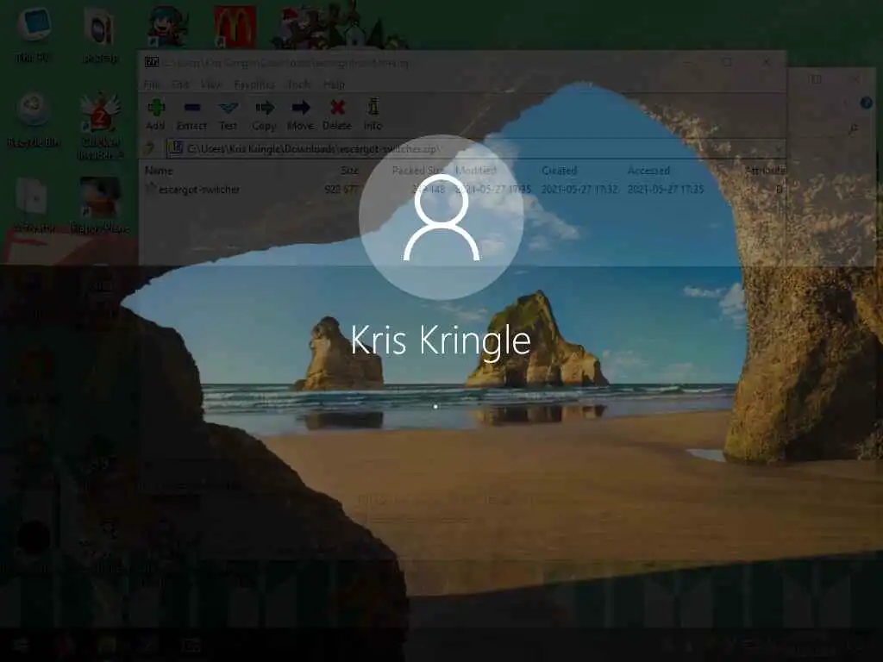Viewport: 883px width, 662px height.
Task: Open the old Mac computer desktop icon
Action: 34,33
